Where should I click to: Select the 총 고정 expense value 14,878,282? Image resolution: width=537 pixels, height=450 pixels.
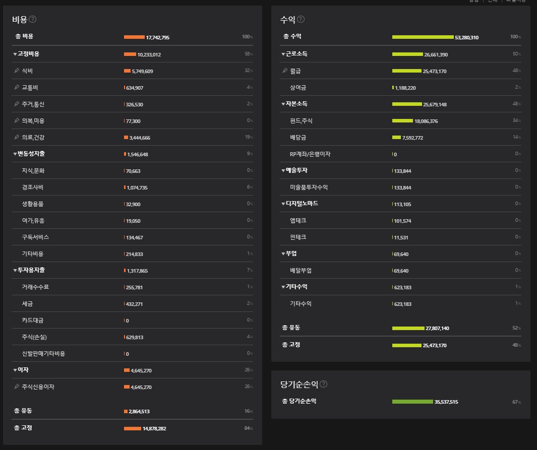154,428
